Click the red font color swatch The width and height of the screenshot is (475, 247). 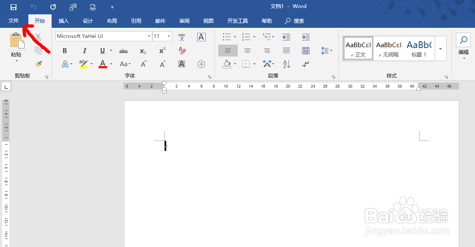coord(104,66)
